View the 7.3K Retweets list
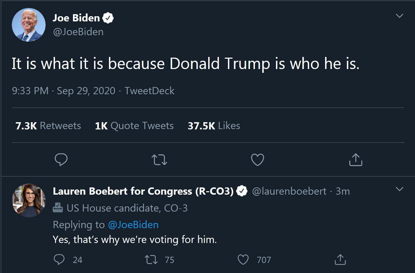Image resolution: width=415 pixels, height=273 pixels. (x=48, y=126)
